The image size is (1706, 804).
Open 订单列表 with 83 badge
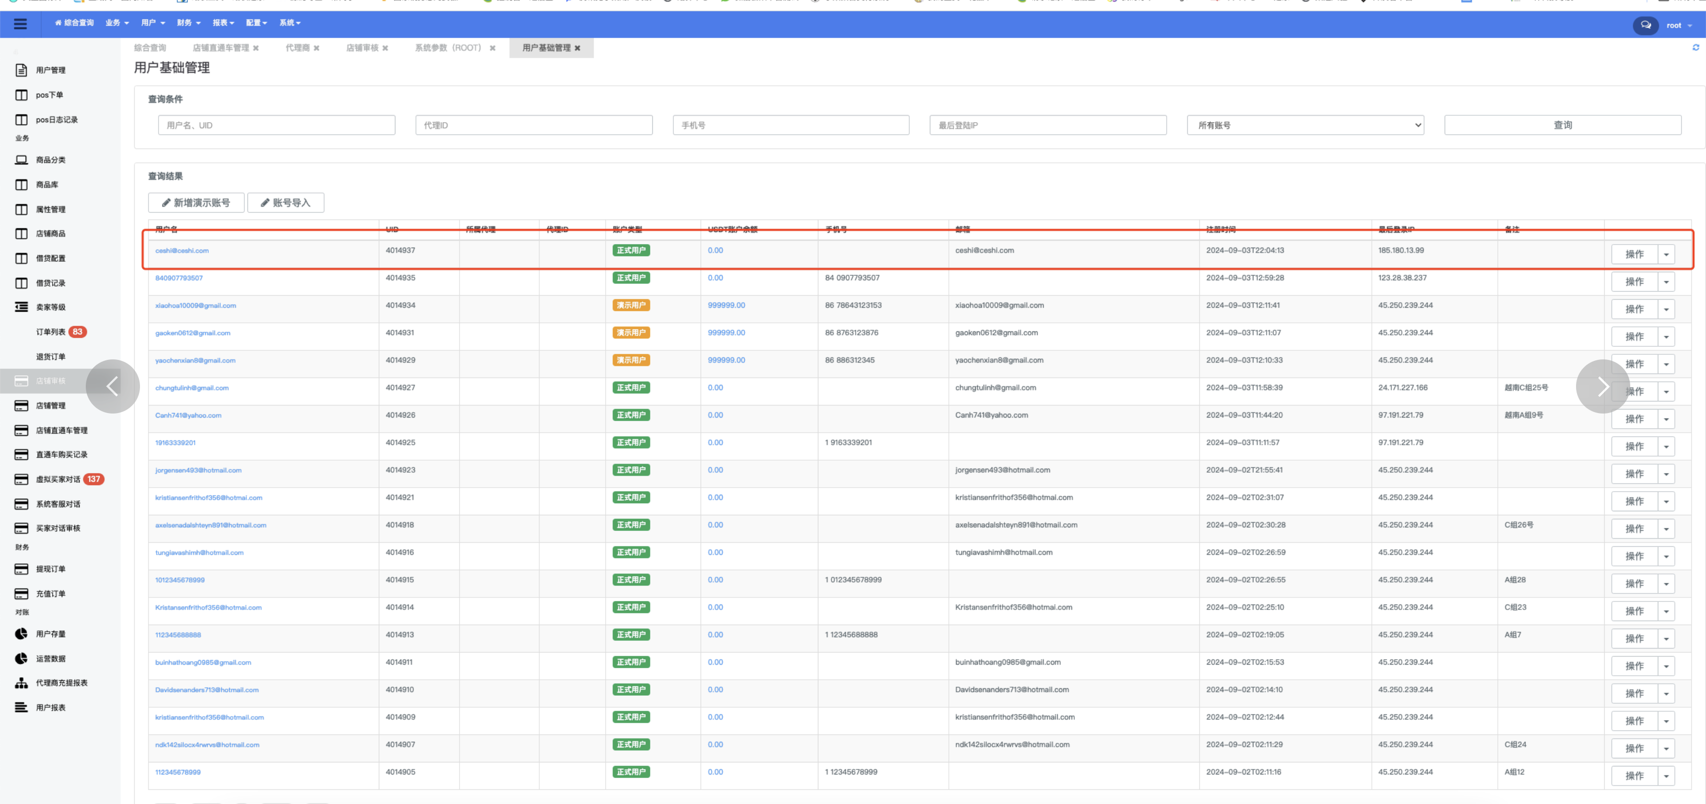coord(51,332)
